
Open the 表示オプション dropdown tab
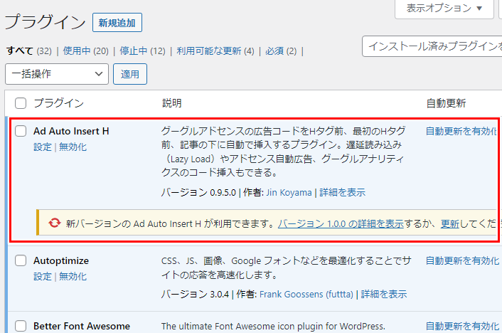click(444, 9)
